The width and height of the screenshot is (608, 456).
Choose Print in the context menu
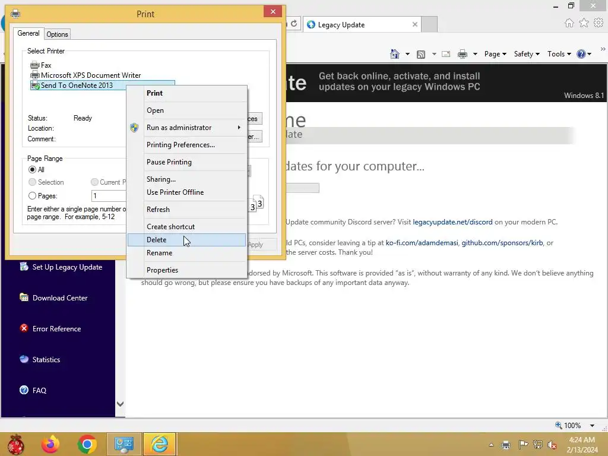(x=187, y=93)
